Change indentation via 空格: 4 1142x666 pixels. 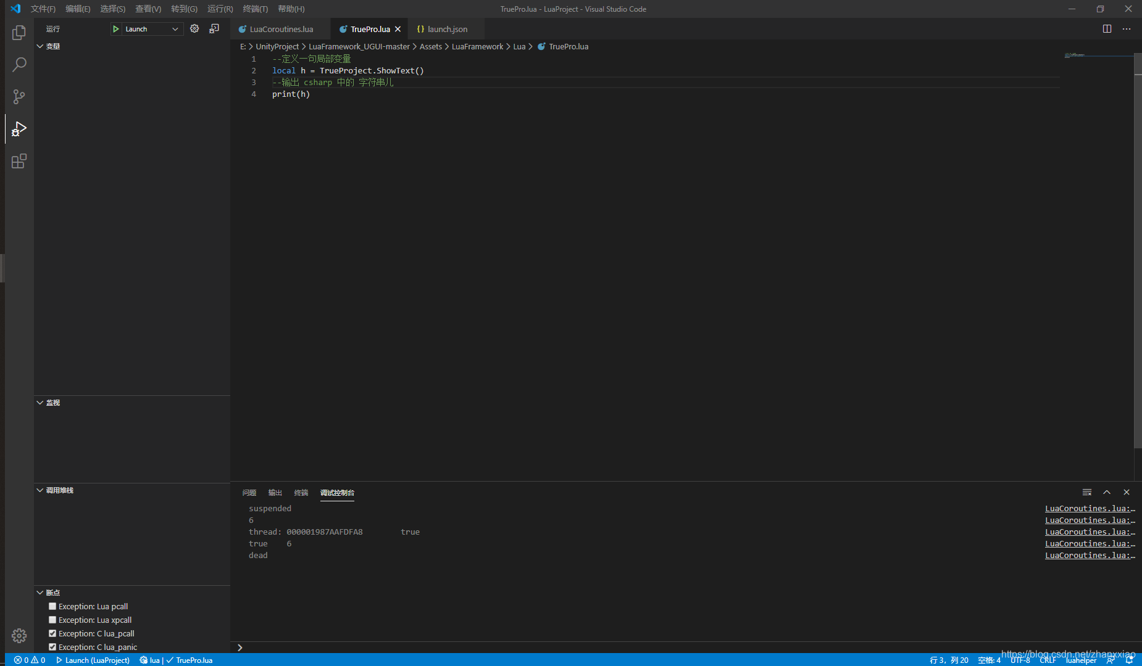point(989,660)
